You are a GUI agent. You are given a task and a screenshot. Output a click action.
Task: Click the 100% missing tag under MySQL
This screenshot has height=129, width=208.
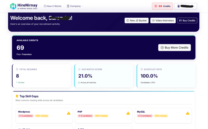pyautogui.click(x=161, y=116)
